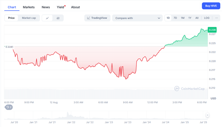Image resolution: width=222 pixels, height=127 pixels.
Task: Switch chart to Price view
Action: coord(11,18)
